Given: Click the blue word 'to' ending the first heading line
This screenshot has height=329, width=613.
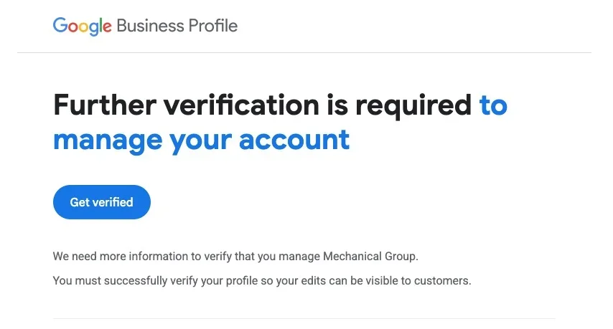Looking at the screenshot, I should point(493,105).
